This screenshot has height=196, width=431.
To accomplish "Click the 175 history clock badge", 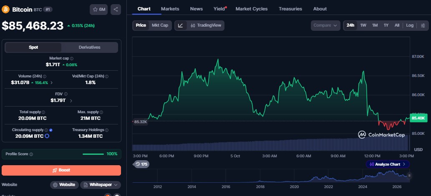I will [141, 164].
